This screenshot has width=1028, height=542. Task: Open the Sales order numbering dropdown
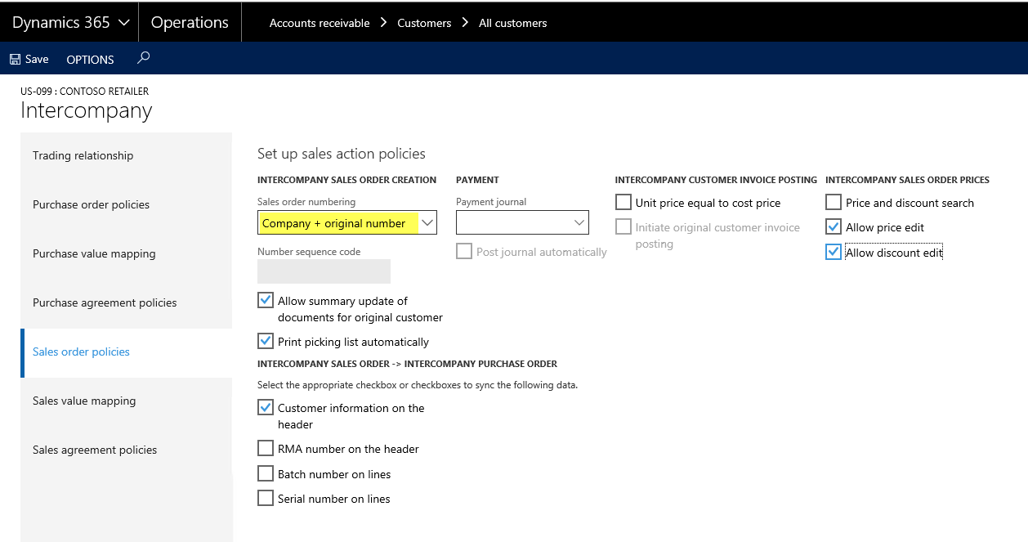click(428, 223)
